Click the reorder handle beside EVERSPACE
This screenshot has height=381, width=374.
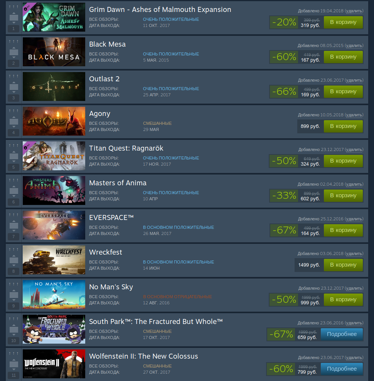click(x=13, y=225)
